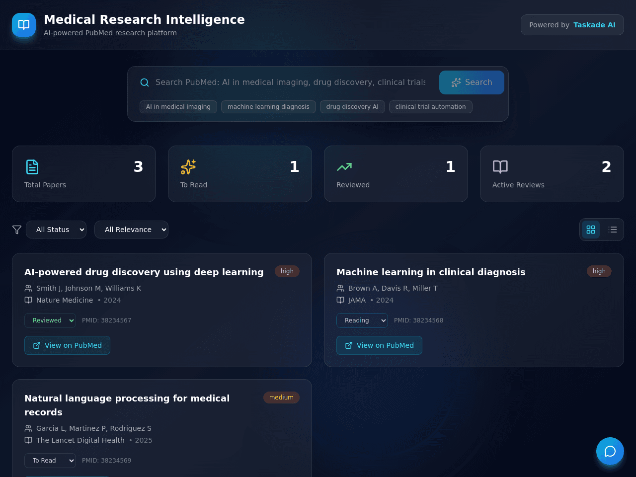636x477 pixels.
Task: Switch to grid view layout
Action: click(x=591, y=230)
